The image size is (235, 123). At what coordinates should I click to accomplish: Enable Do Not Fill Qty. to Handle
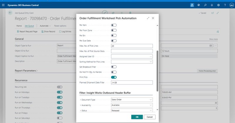coord(114,72)
